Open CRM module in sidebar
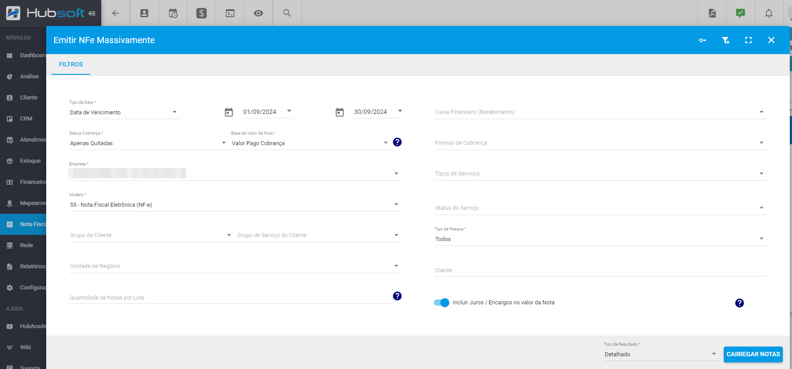This screenshot has height=369, width=792. pyautogui.click(x=23, y=119)
